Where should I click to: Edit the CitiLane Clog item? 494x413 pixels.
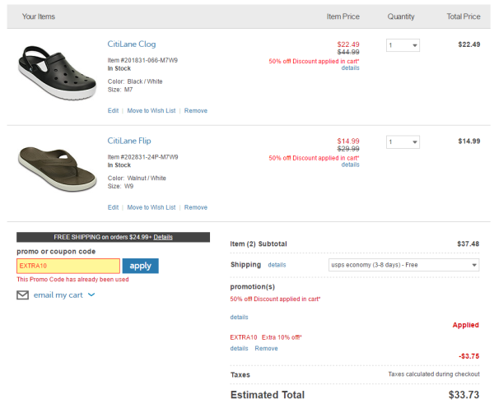[113, 110]
